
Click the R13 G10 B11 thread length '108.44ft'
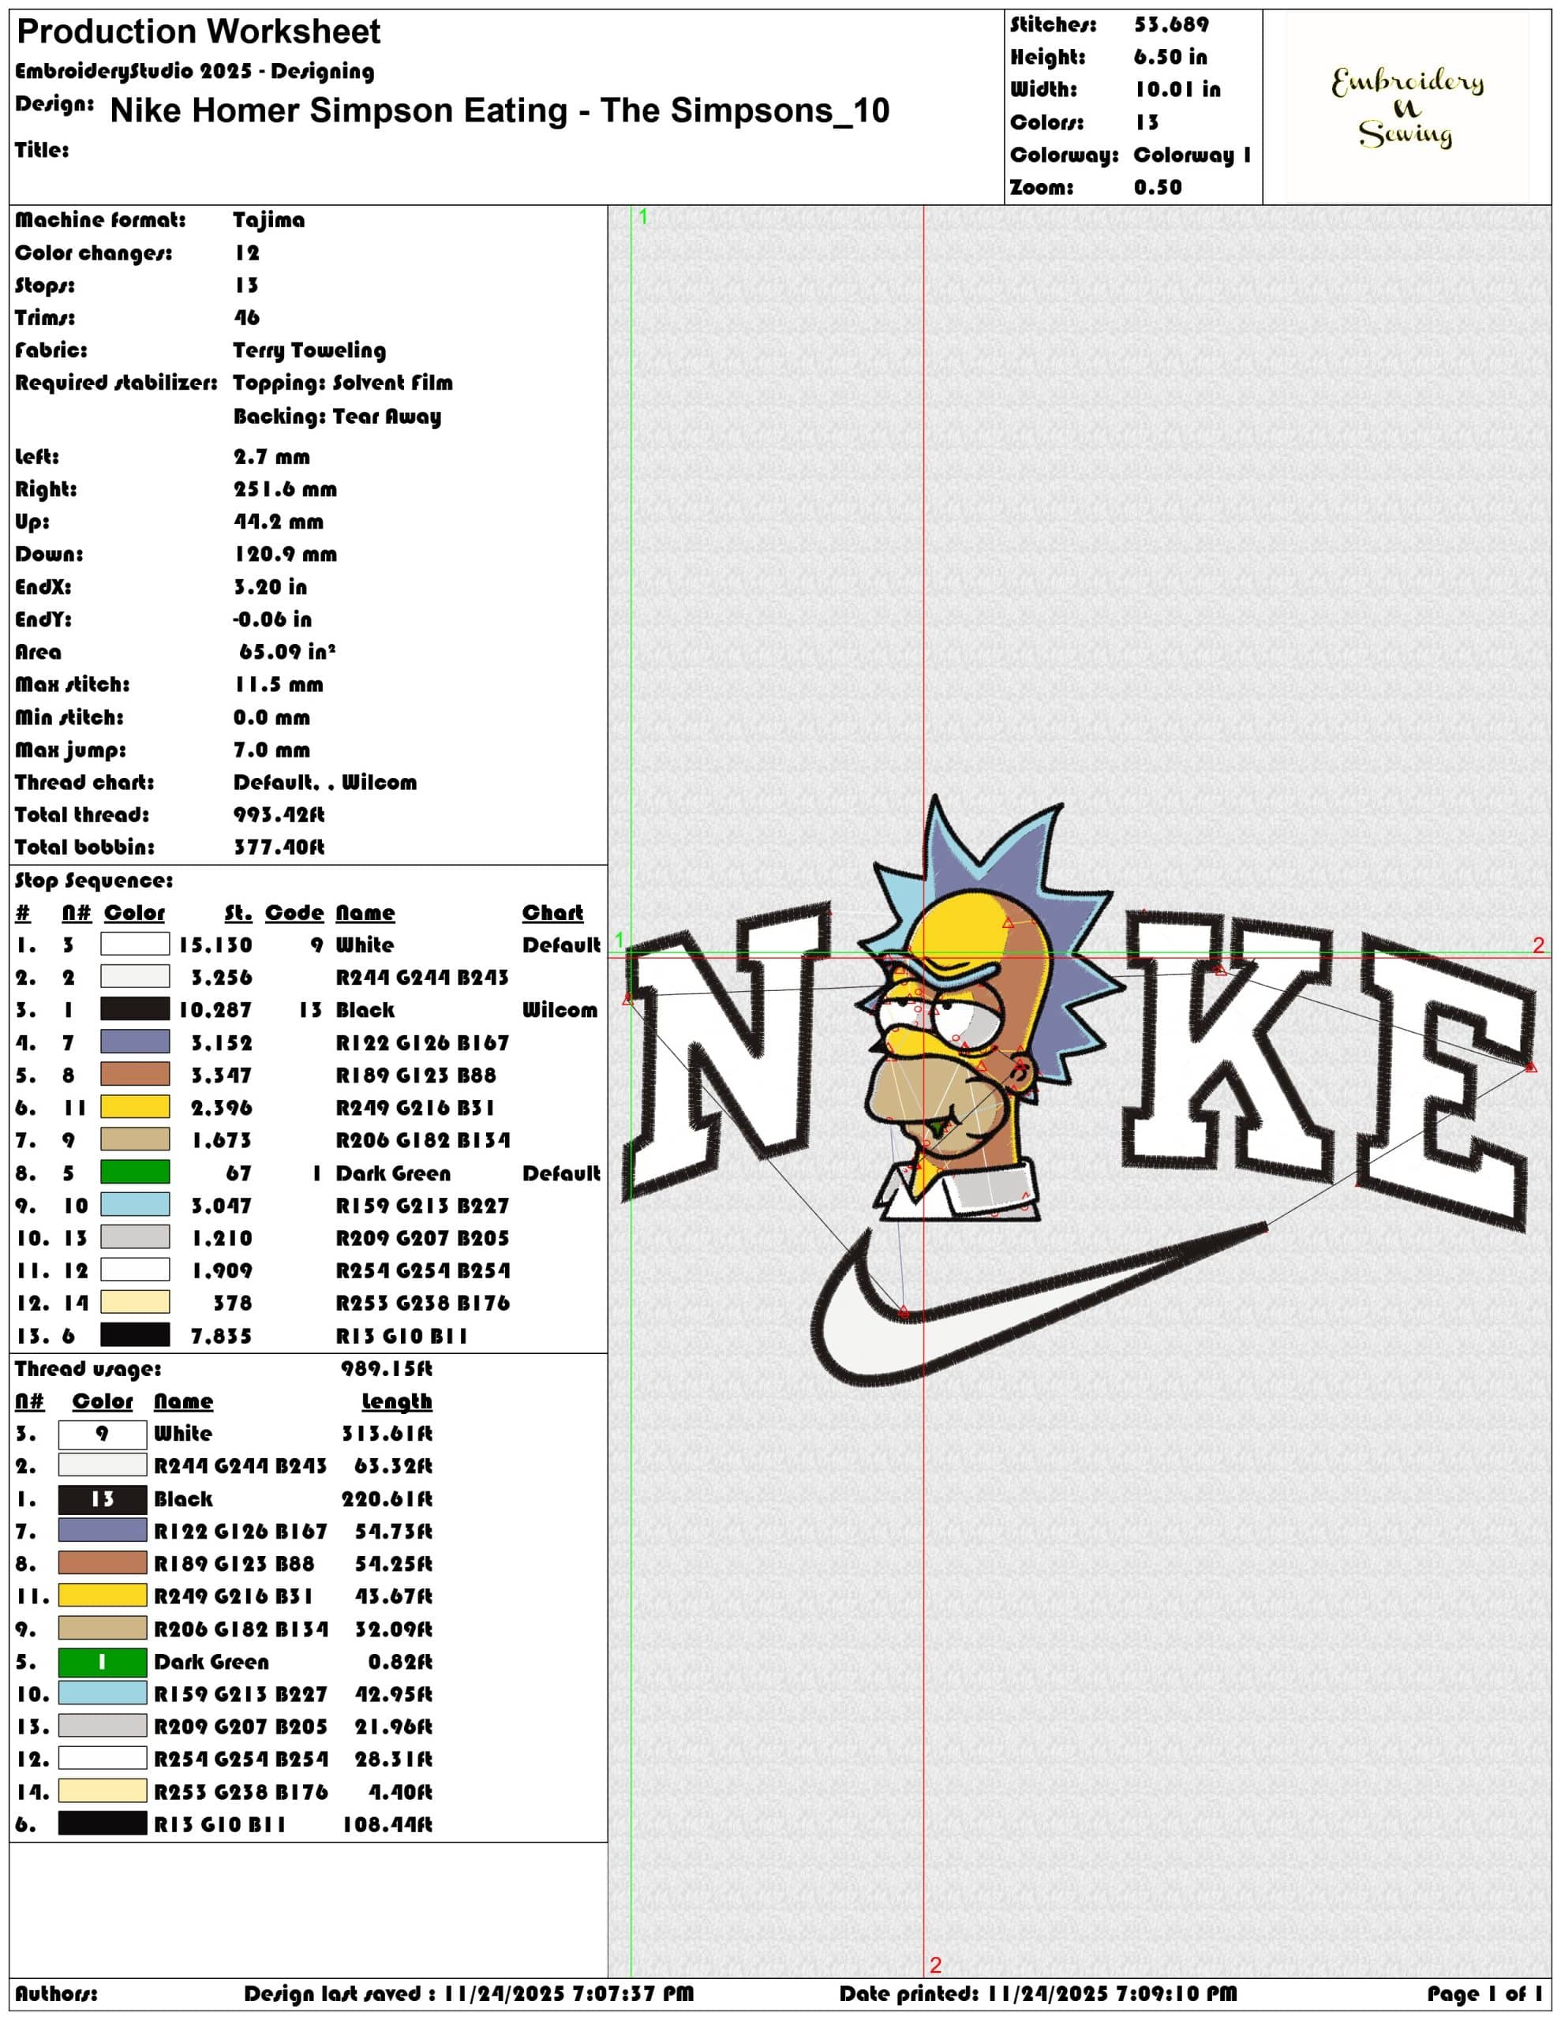(387, 1824)
